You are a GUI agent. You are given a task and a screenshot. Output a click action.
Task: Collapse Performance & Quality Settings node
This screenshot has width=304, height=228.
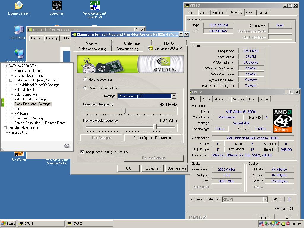(x=11, y=80)
